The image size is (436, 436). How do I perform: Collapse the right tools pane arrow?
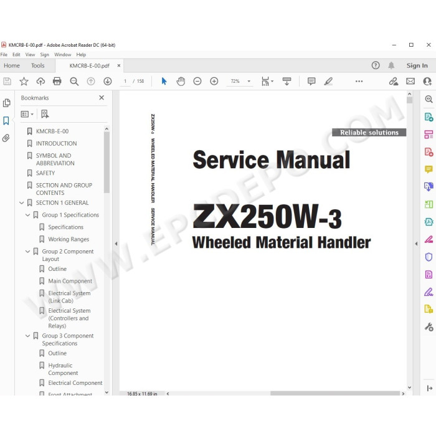click(x=416, y=244)
